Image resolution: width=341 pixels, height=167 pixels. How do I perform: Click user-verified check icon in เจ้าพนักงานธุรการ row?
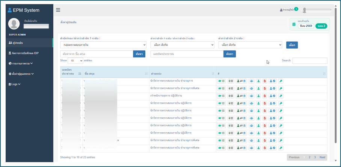(273, 96)
